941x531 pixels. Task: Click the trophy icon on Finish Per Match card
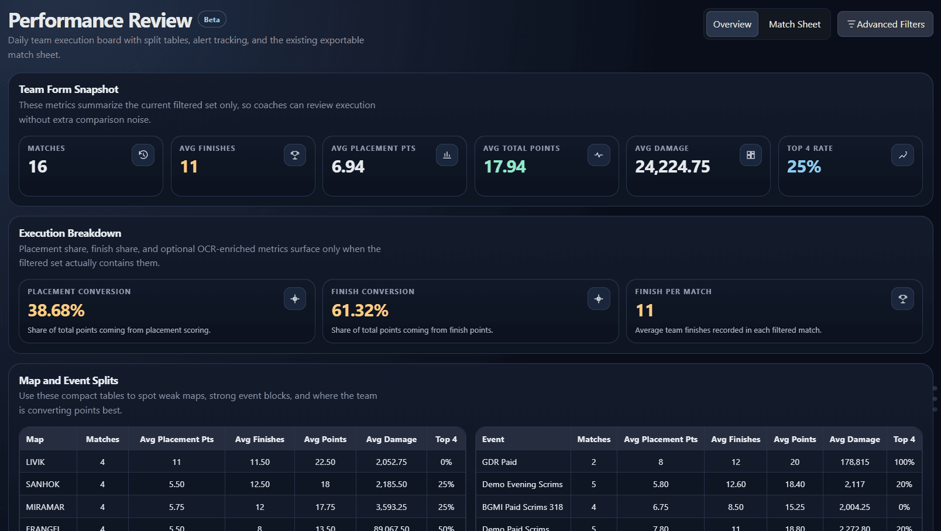pyautogui.click(x=902, y=298)
